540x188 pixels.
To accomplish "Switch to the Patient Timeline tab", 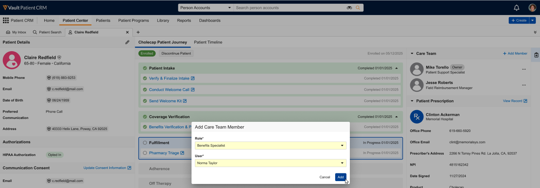I will tap(208, 42).
